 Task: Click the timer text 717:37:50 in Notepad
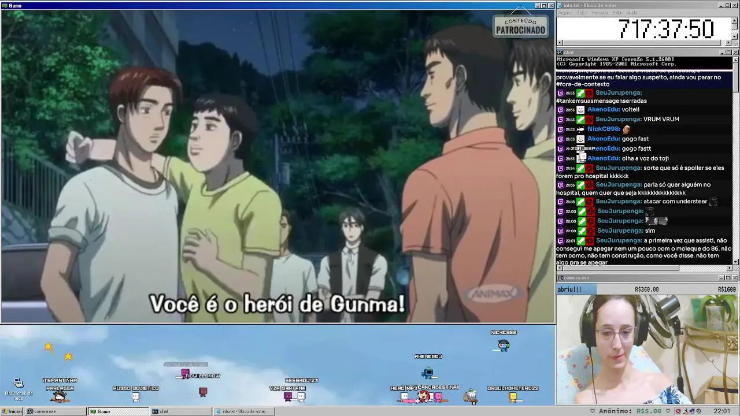coord(666,29)
